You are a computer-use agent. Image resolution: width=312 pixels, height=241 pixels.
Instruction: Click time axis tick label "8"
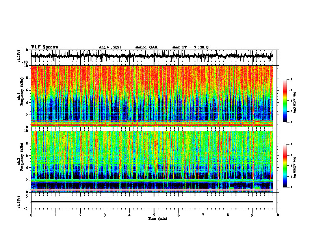click(x=228, y=215)
